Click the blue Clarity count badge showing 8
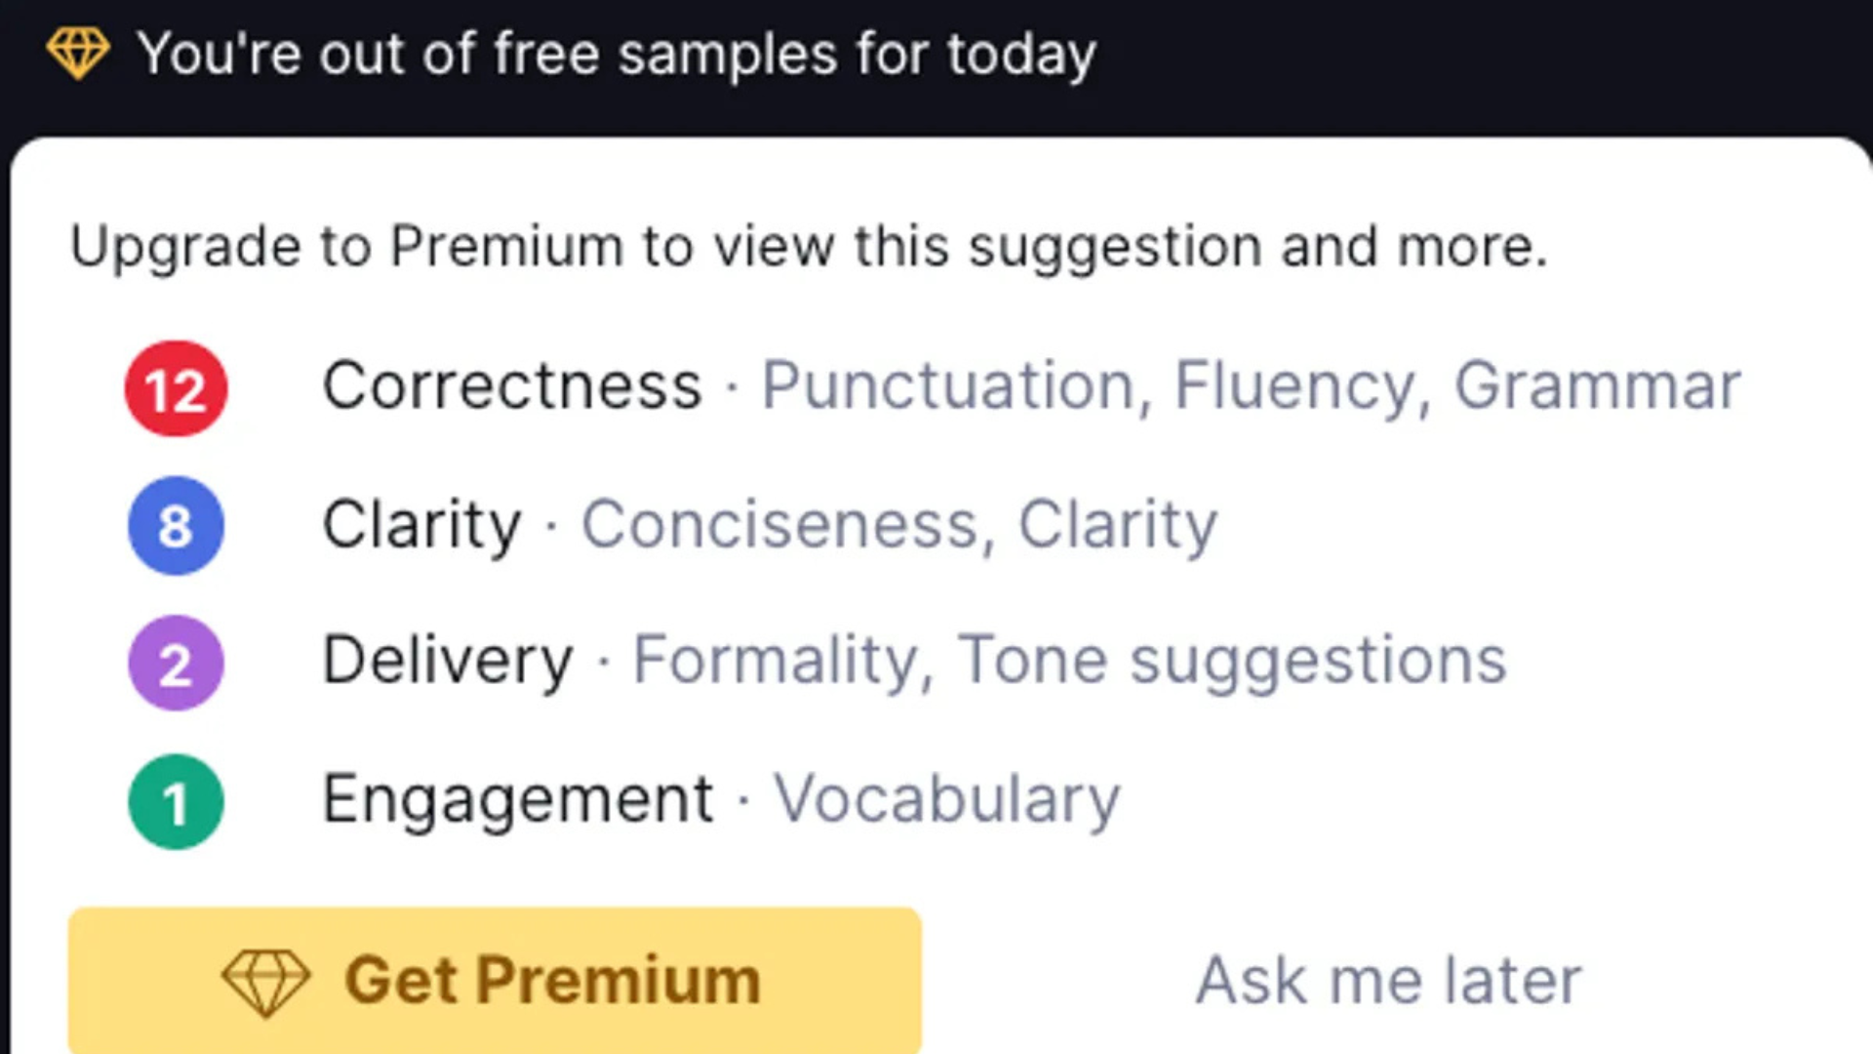Screen dimensions: 1873x1054 175,525
